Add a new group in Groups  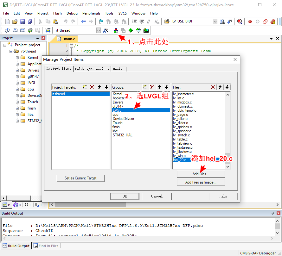click(145, 87)
